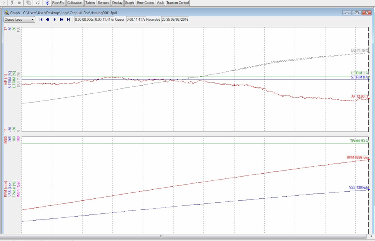Play the datalog
The image size is (375, 241).
point(55,20)
